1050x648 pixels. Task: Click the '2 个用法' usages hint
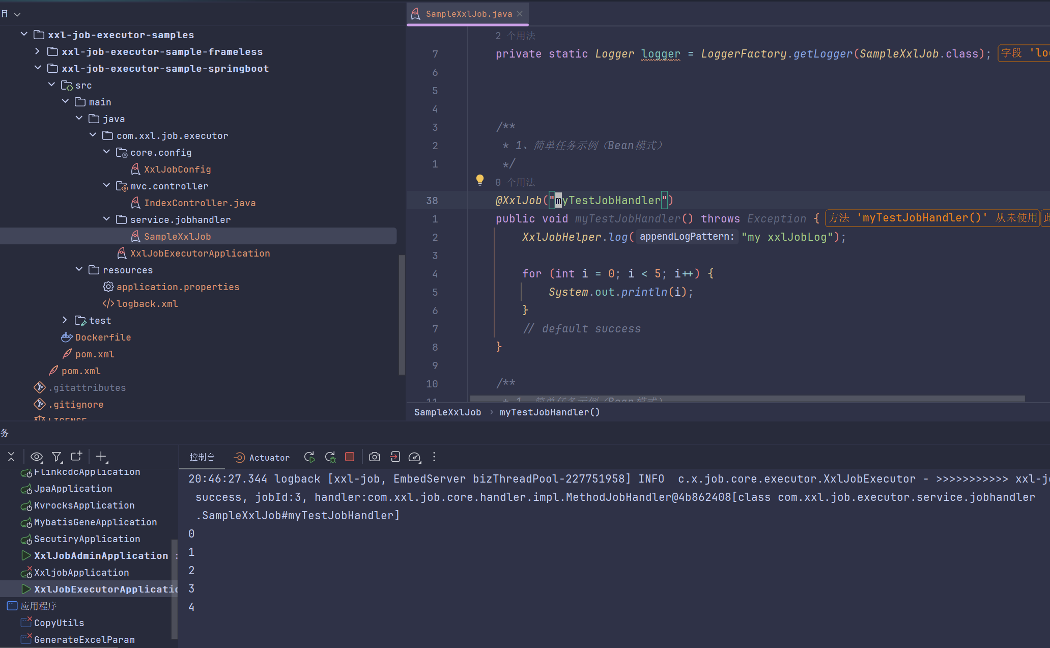click(x=515, y=36)
